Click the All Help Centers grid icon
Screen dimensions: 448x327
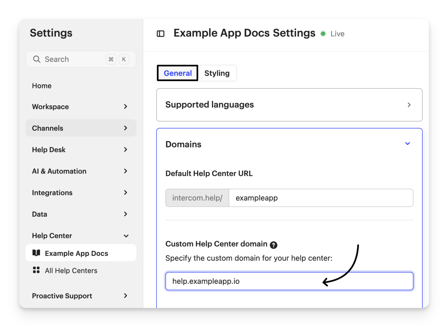tap(36, 270)
